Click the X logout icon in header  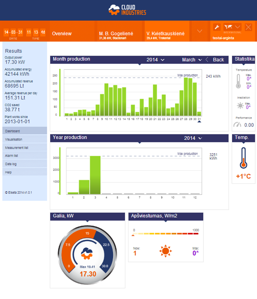pyautogui.click(x=248, y=27)
